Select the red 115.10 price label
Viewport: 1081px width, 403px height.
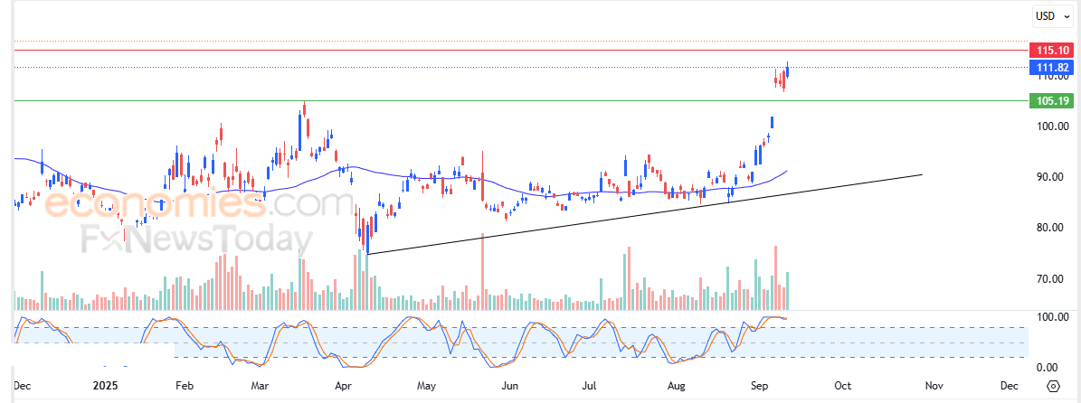coord(1050,51)
